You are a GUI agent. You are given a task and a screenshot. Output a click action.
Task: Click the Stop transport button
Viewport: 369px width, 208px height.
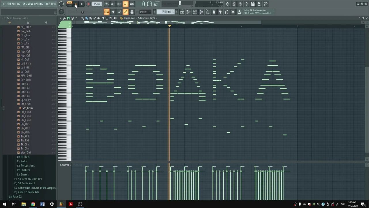(x=82, y=4)
